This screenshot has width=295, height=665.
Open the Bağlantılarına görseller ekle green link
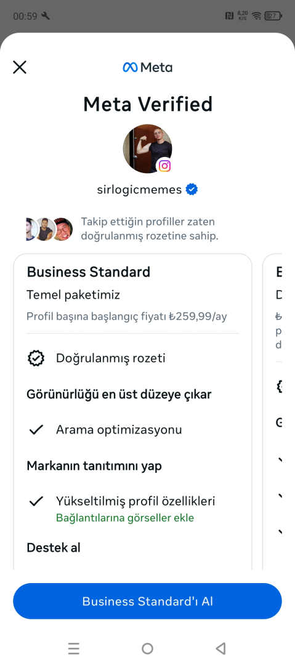[125, 518]
